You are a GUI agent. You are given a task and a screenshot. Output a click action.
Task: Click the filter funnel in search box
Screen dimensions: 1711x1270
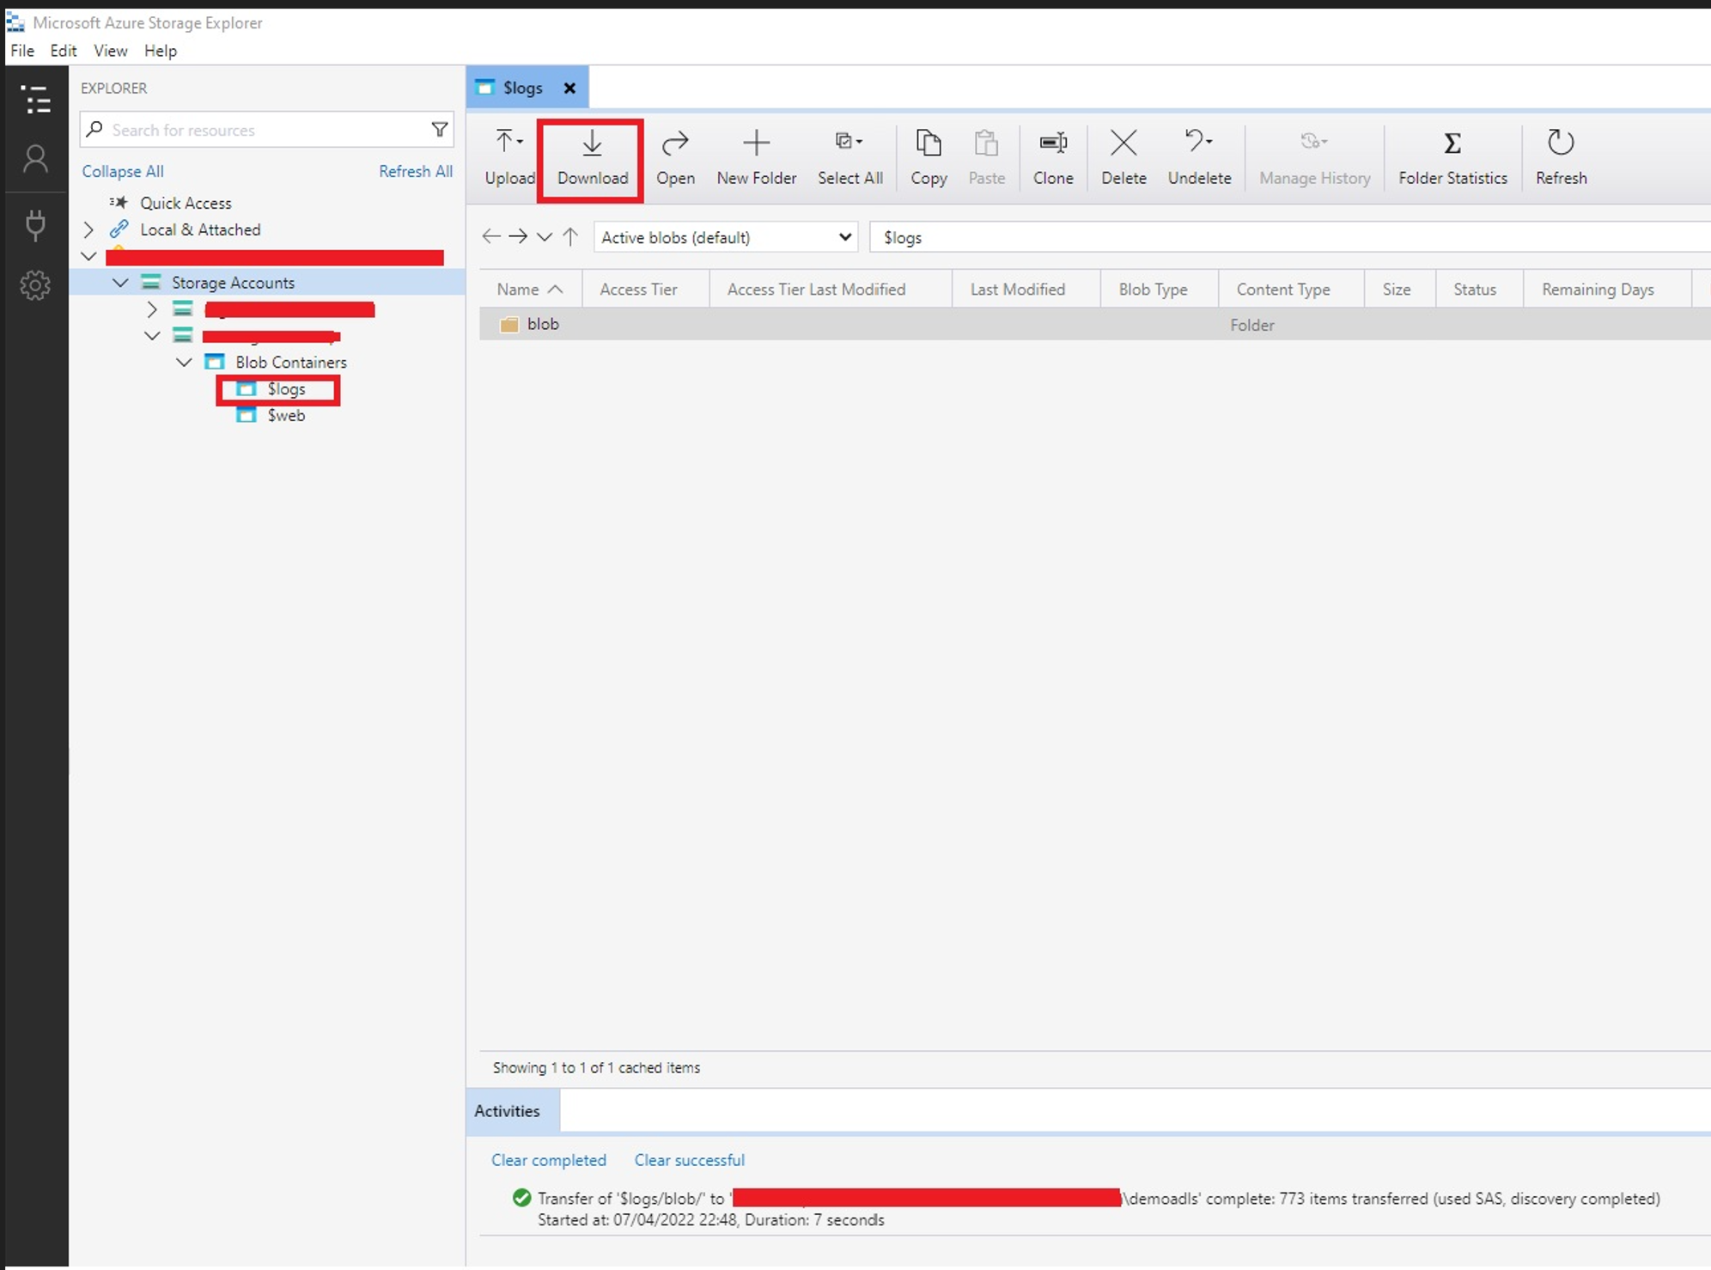pyautogui.click(x=439, y=130)
